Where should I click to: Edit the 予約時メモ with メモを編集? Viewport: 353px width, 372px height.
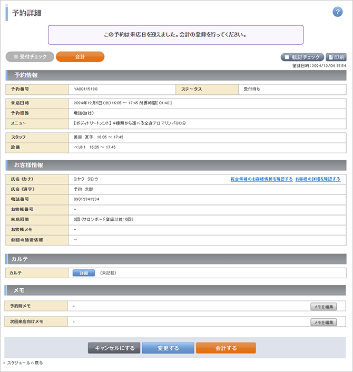[323, 306]
